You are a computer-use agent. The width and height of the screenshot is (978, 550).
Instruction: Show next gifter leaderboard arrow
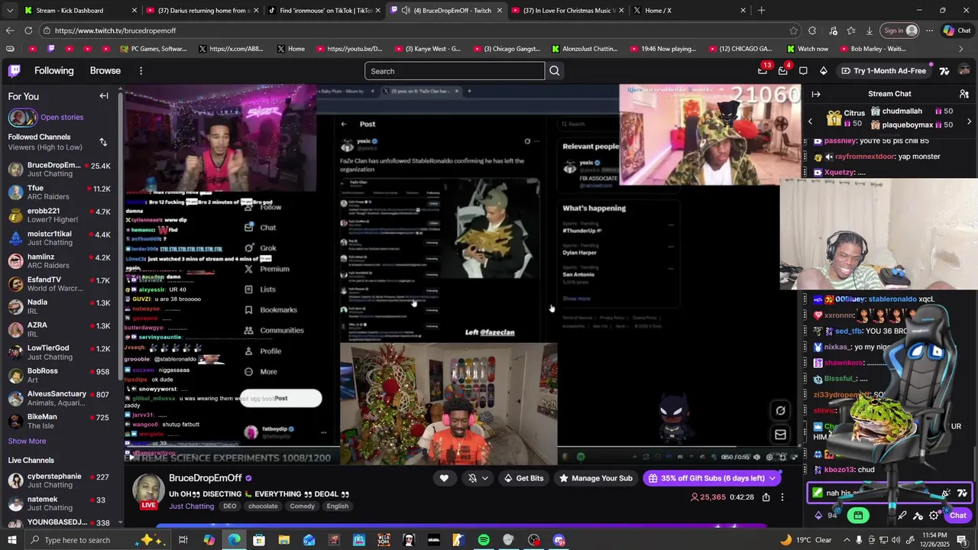[x=969, y=121]
